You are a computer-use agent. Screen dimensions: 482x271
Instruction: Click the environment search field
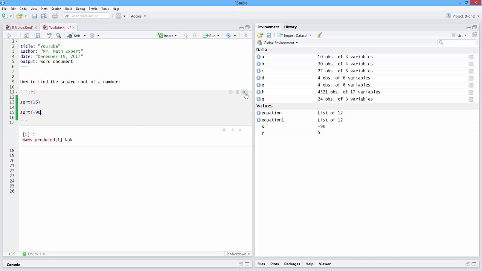tap(457, 43)
